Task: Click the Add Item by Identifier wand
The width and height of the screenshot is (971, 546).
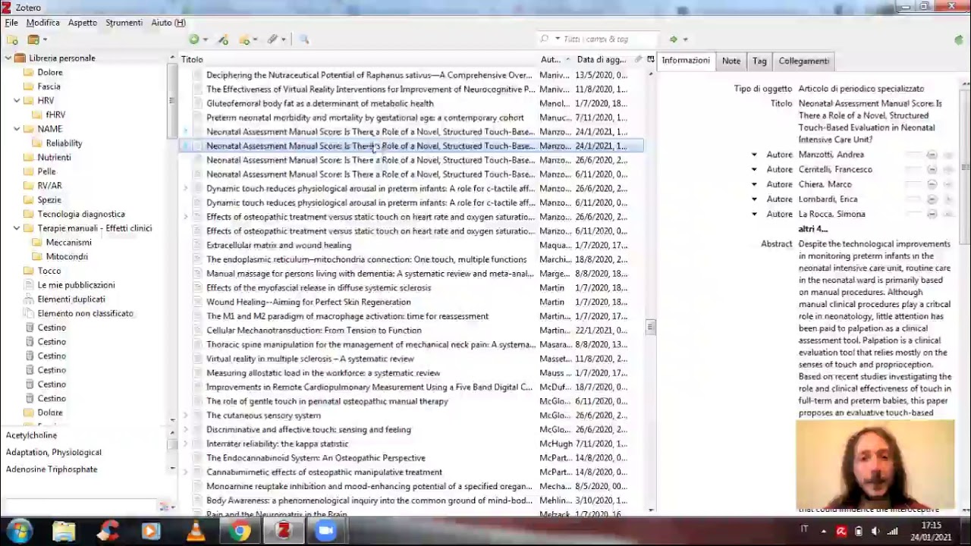Action: tap(223, 39)
